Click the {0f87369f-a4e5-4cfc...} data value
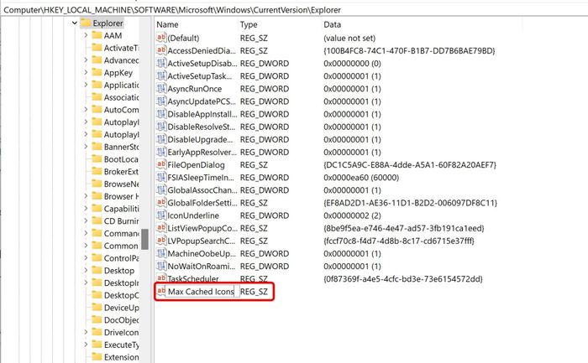Screen dimensions: 588x363 (403, 279)
